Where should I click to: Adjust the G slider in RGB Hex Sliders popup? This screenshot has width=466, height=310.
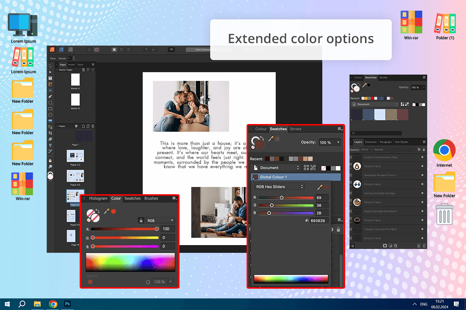[286, 205]
